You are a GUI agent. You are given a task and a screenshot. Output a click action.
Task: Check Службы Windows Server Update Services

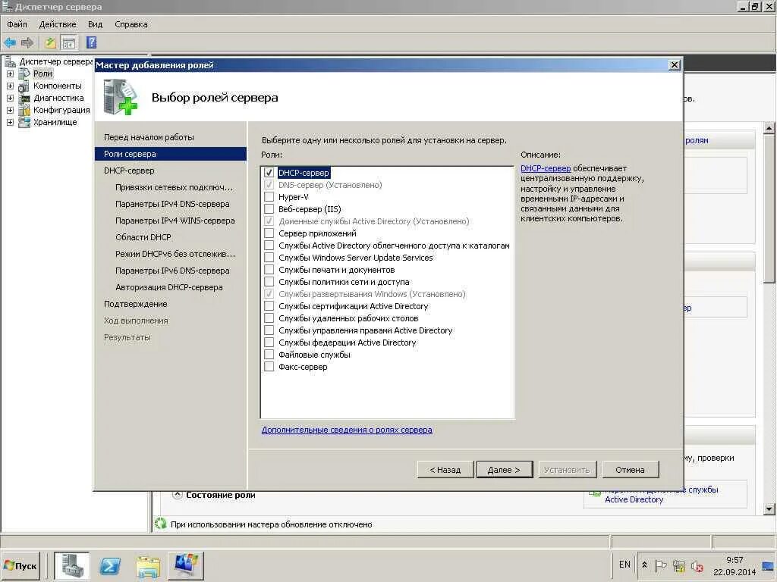(x=269, y=258)
